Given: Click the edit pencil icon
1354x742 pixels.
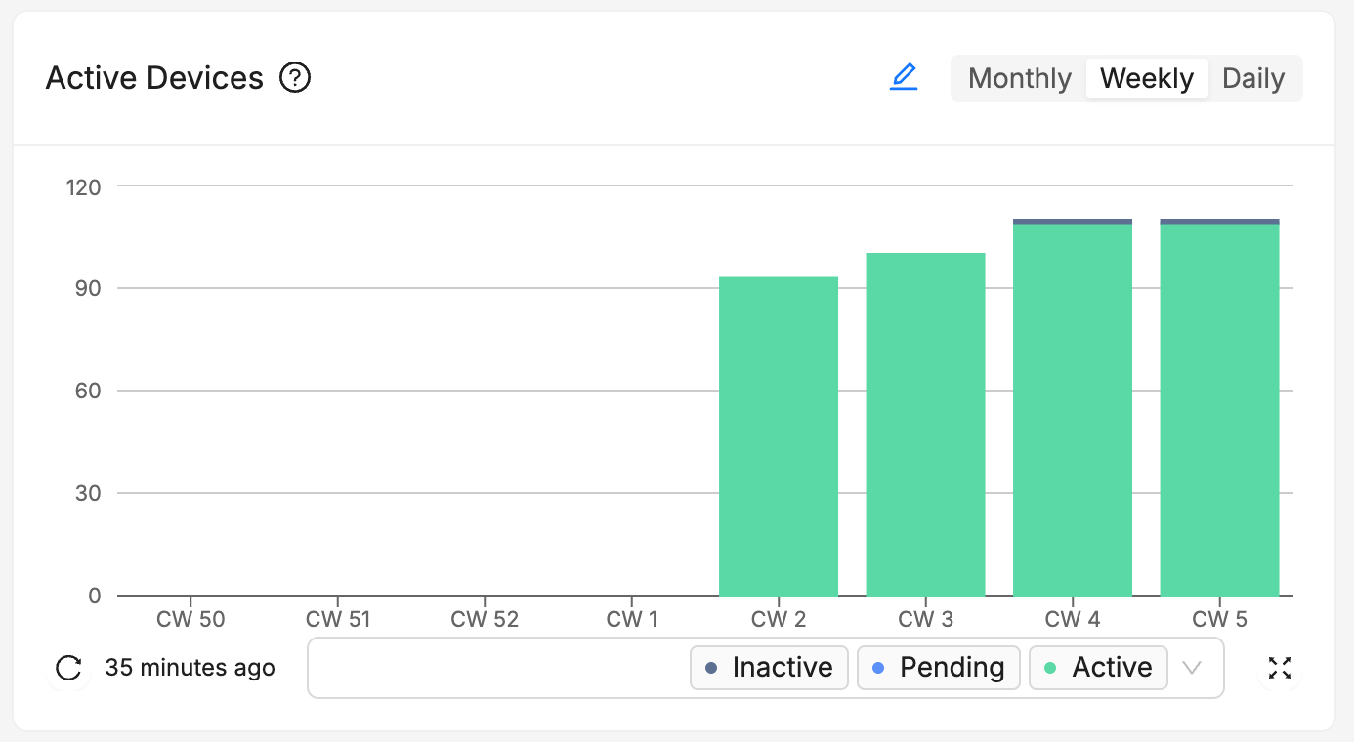Looking at the screenshot, I should pos(905,75).
